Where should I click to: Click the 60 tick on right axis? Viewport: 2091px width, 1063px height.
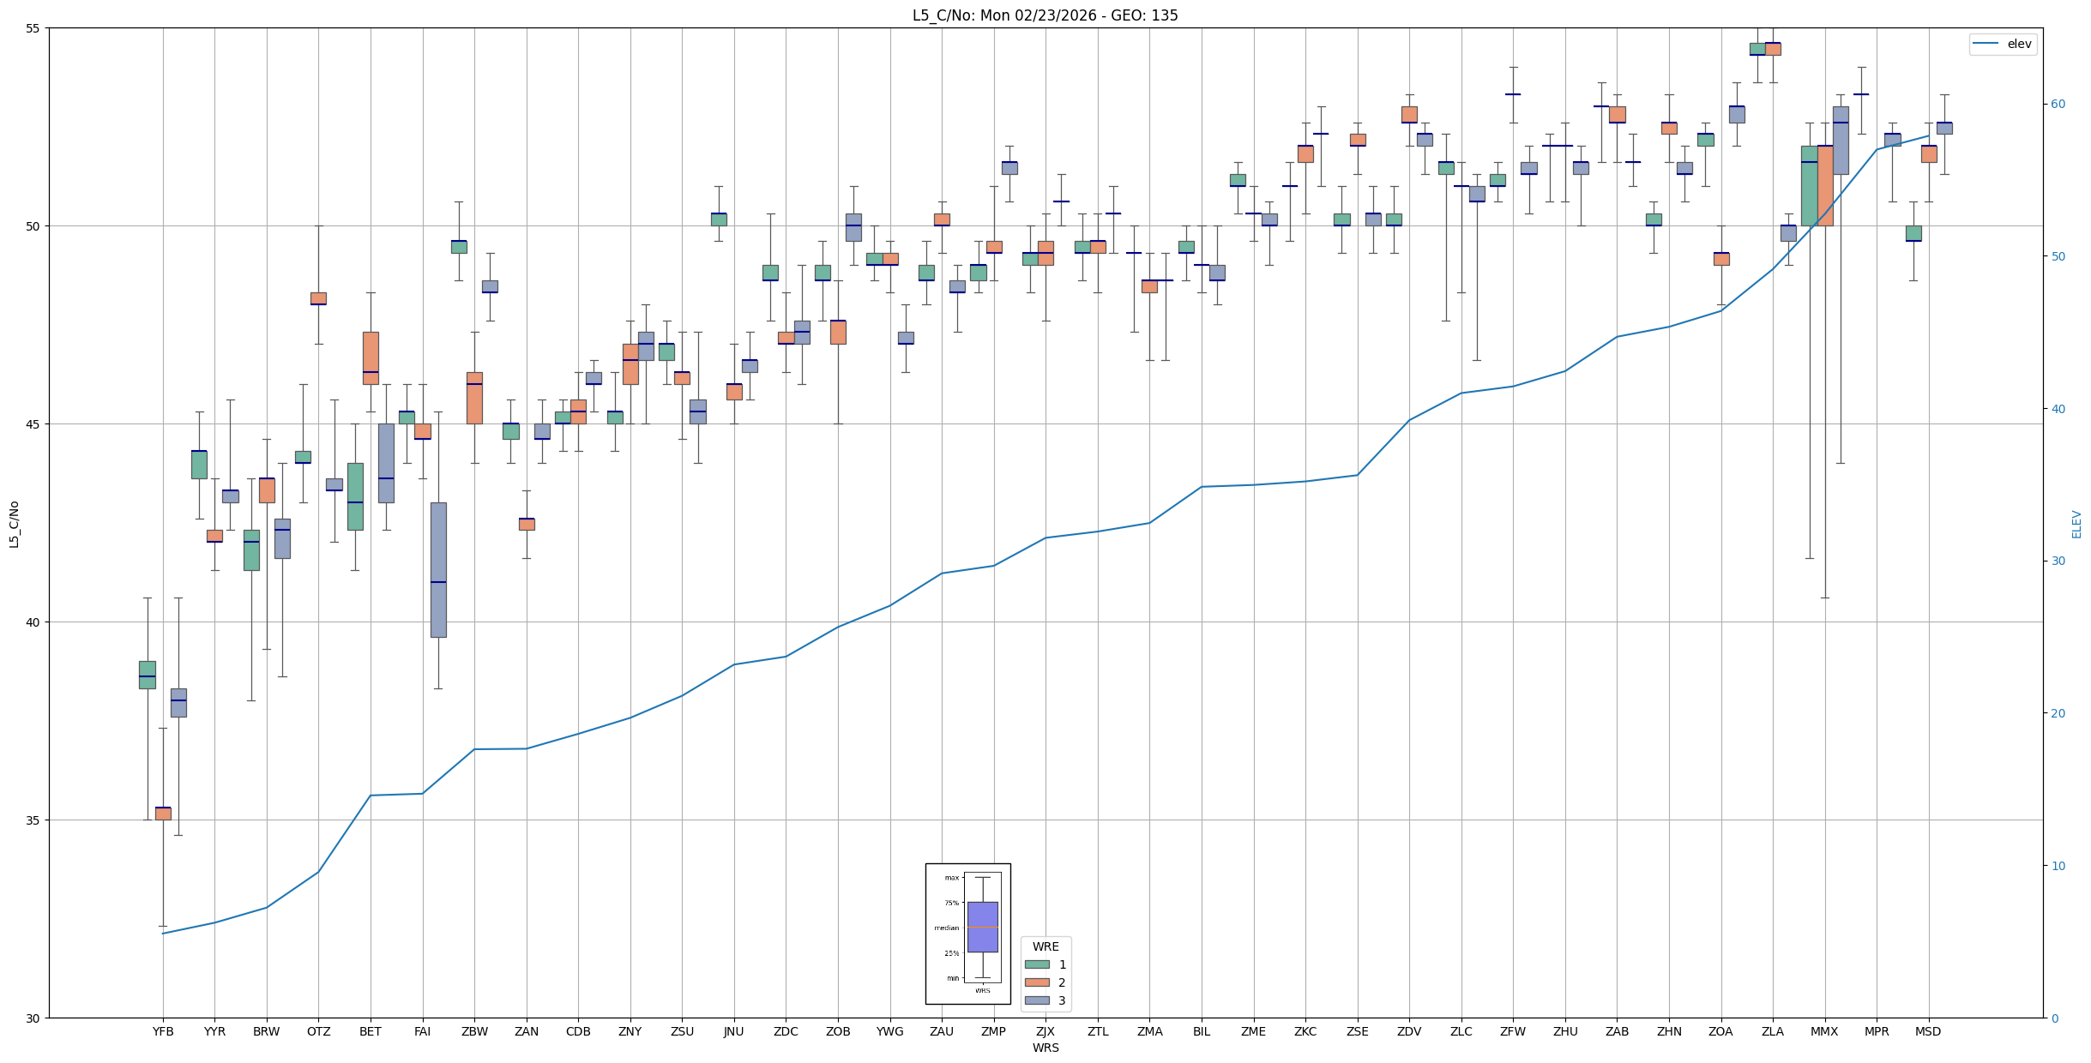(2058, 105)
